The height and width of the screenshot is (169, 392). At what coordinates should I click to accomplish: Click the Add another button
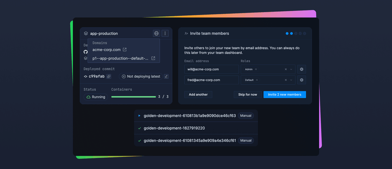coord(198,95)
